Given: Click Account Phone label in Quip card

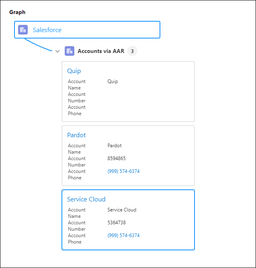Looking at the screenshot, I should [x=76, y=110].
